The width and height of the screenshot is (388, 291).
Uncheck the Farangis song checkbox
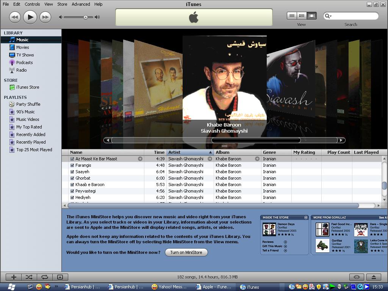coord(72,165)
